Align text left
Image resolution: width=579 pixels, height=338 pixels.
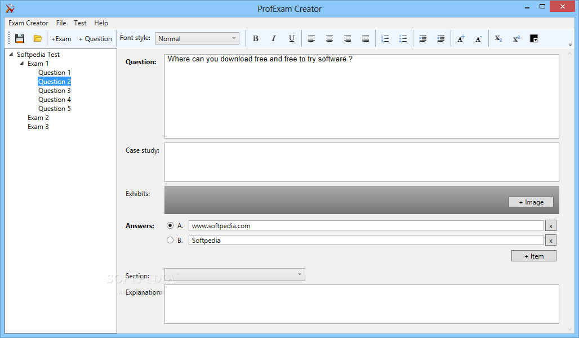(x=311, y=38)
